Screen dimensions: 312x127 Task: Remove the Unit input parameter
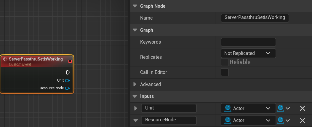[x=302, y=108]
